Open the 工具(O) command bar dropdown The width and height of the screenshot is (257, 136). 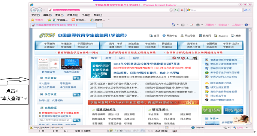pyautogui.click(x=237, y=25)
